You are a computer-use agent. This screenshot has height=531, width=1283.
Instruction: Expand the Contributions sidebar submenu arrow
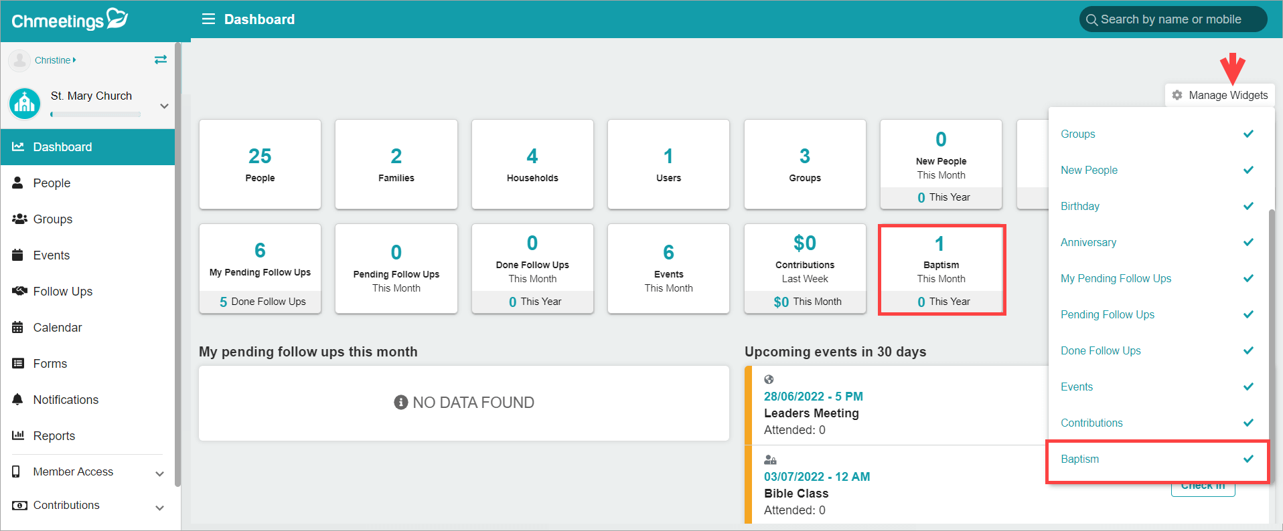click(x=159, y=508)
